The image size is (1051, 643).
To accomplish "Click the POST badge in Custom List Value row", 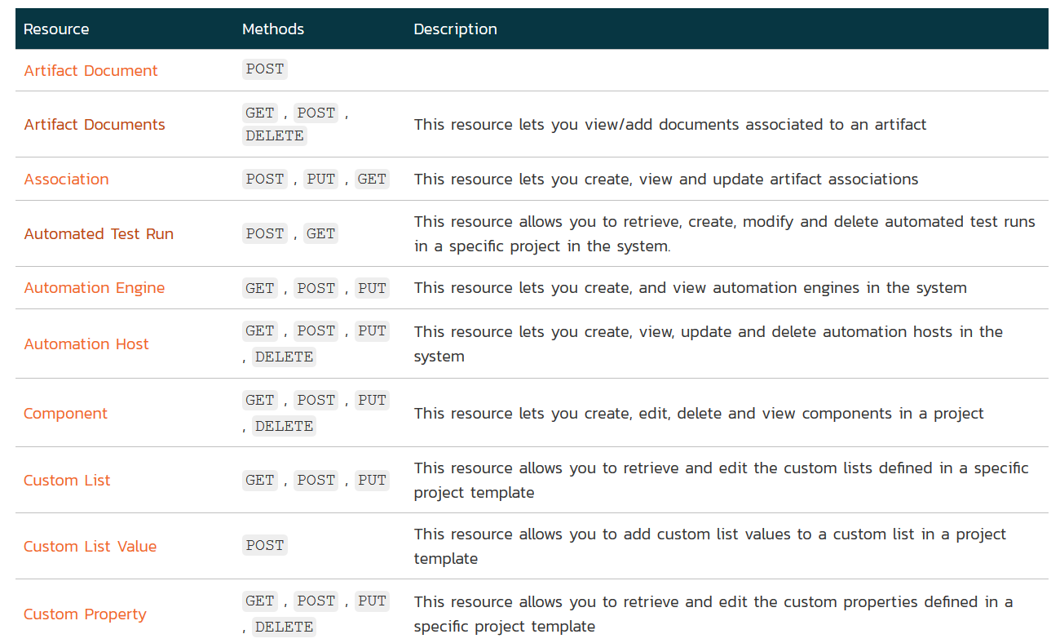I will tap(265, 546).
